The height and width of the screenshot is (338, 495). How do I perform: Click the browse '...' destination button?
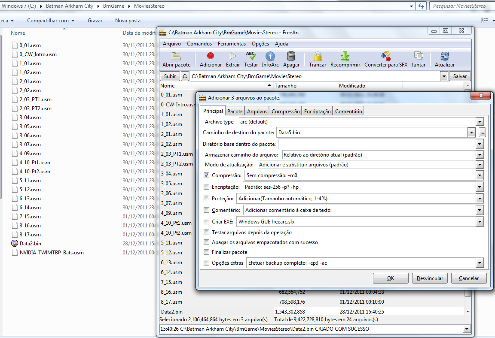coord(482,133)
